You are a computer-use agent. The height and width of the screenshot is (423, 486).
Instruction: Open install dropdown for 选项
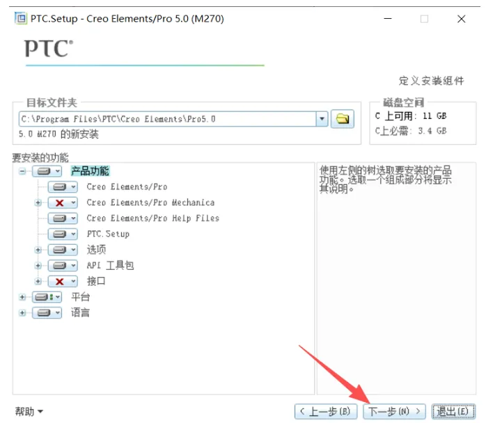63,250
